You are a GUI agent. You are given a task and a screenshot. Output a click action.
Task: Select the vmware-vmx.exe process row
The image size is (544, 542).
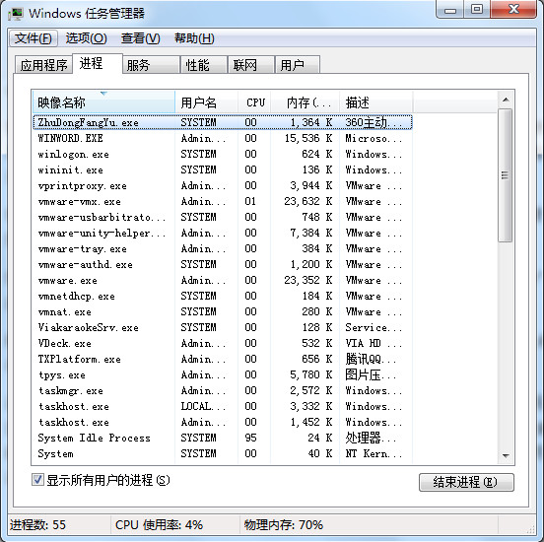point(223,201)
